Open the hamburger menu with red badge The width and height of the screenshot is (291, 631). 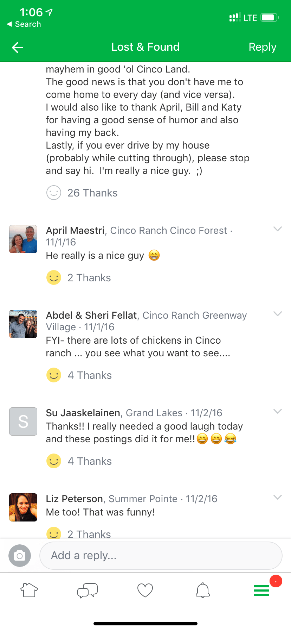(x=261, y=590)
